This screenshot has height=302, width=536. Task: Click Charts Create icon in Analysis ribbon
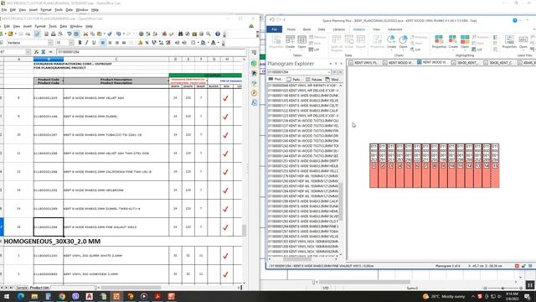[x=391, y=42]
